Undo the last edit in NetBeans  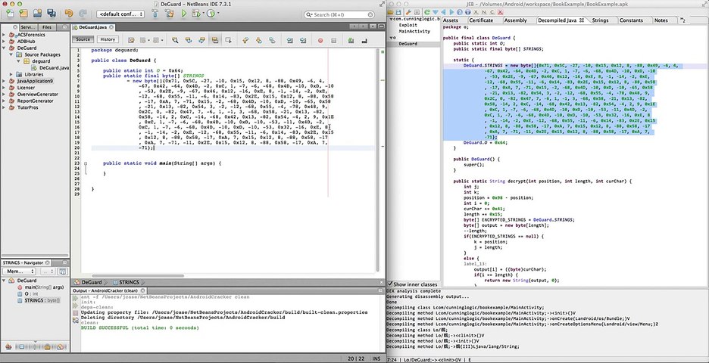tap(69, 13)
